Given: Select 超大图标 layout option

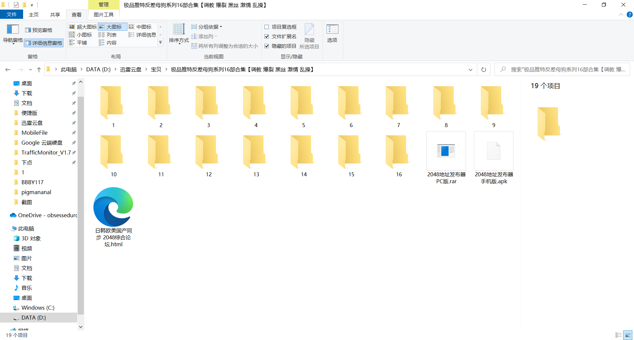Looking at the screenshot, I should coord(83,27).
